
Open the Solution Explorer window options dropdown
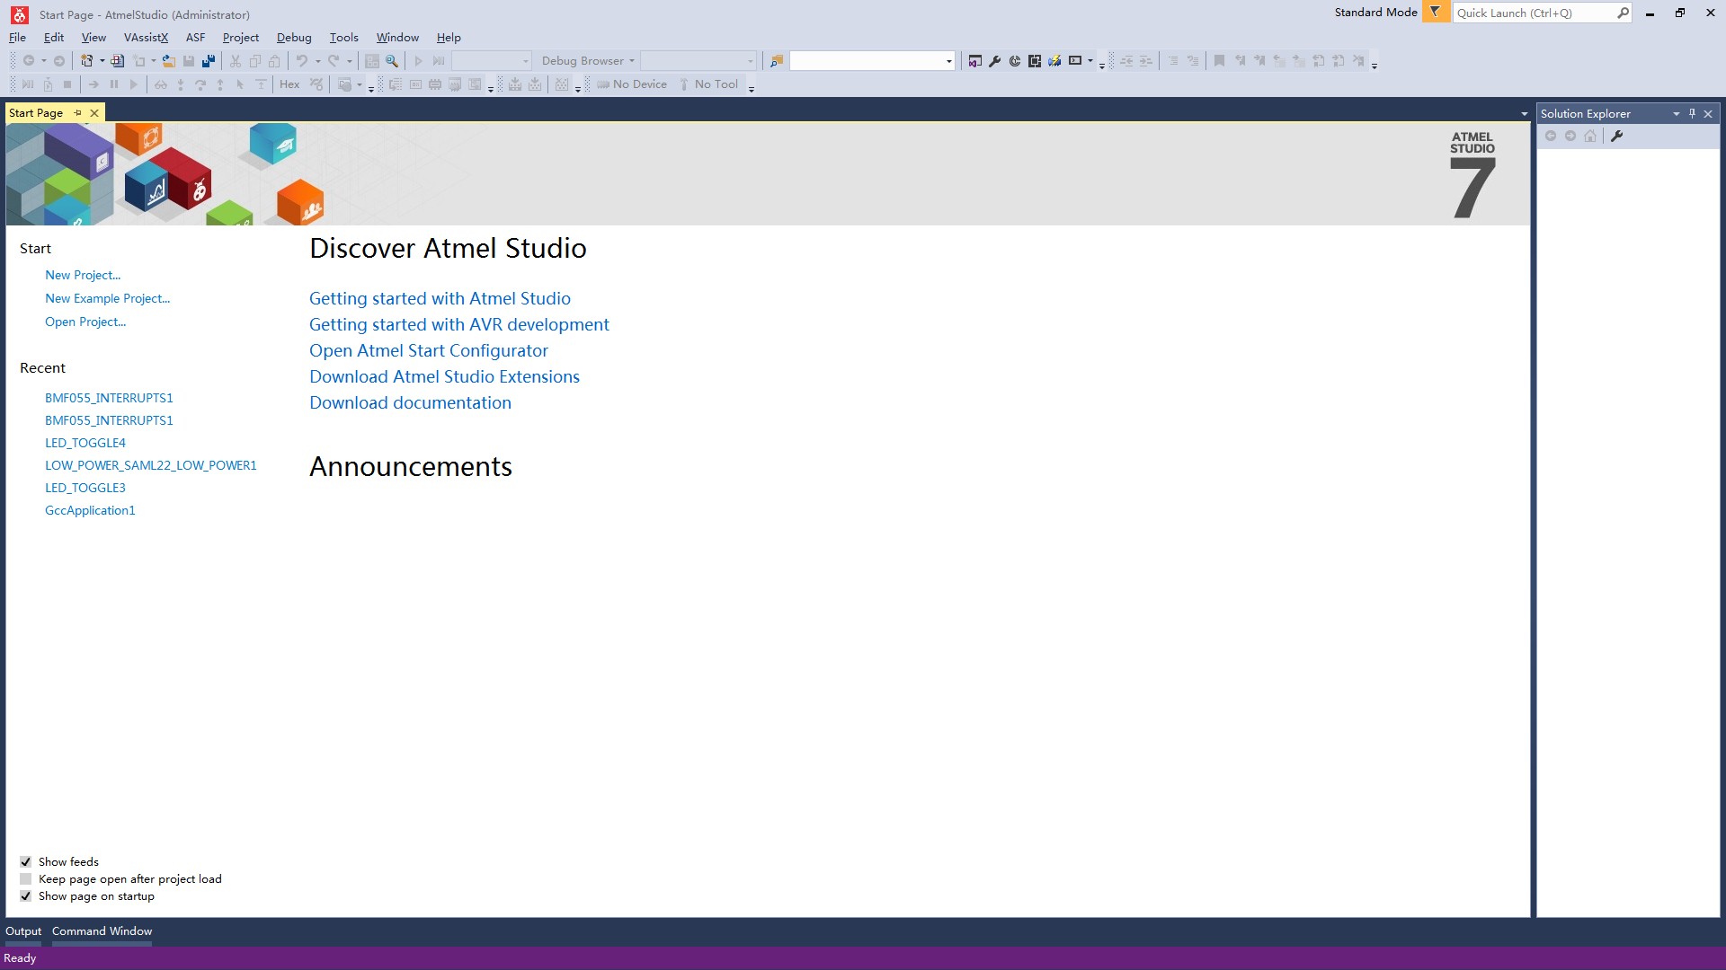click(x=1676, y=114)
